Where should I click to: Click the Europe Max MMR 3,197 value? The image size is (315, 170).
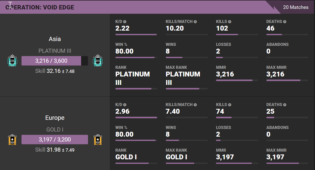(x=276, y=157)
